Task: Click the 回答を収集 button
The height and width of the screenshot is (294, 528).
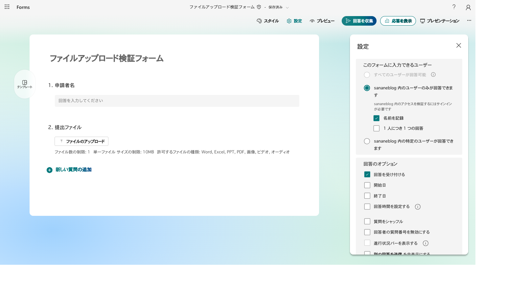Action: click(x=359, y=21)
